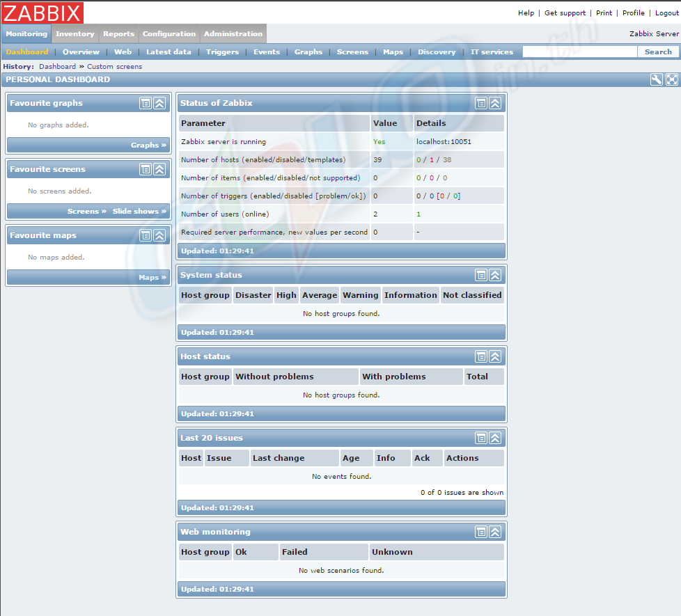Click the 'Number of users (online)' row text
Viewport: 681px width, 616px height.
225,214
